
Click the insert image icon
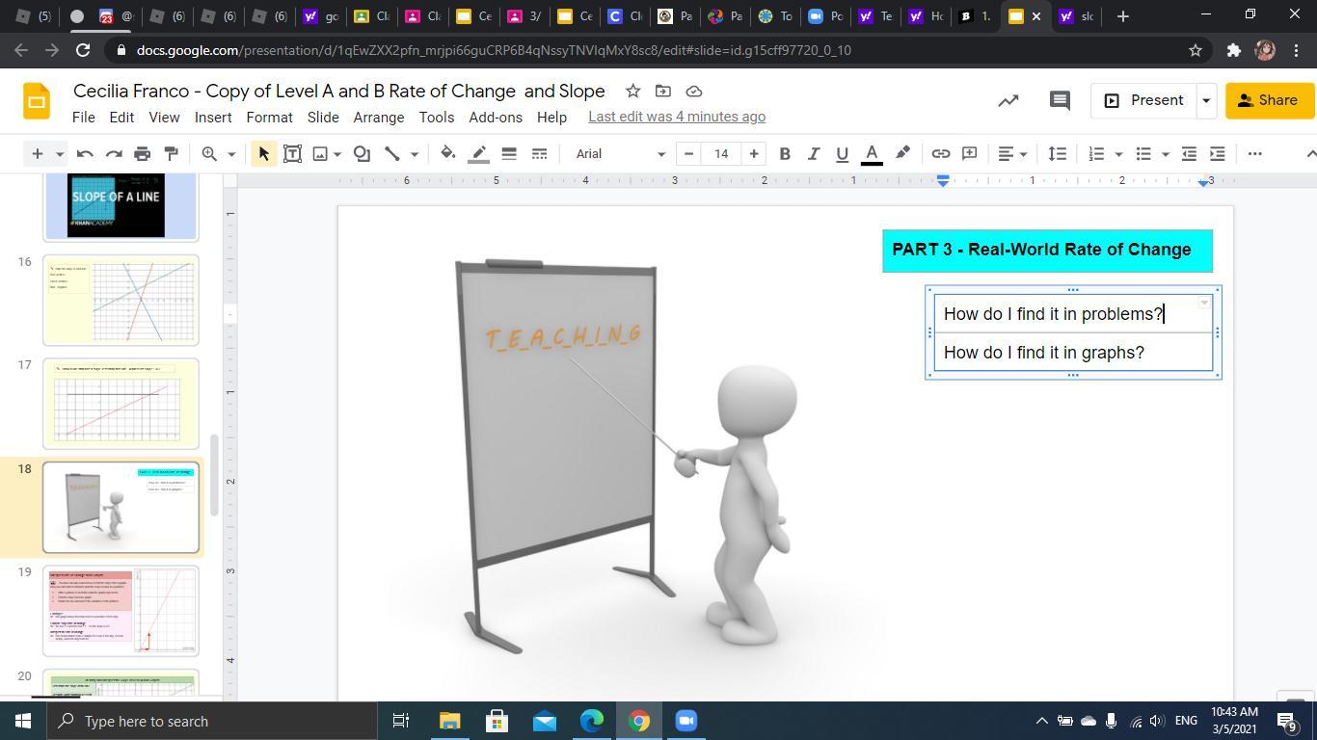pyautogui.click(x=320, y=154)
